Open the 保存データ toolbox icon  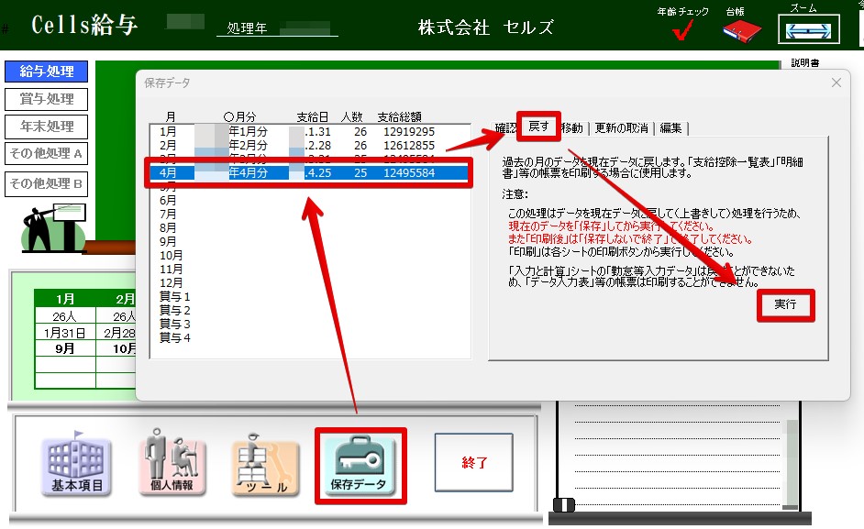click(359, 464)
